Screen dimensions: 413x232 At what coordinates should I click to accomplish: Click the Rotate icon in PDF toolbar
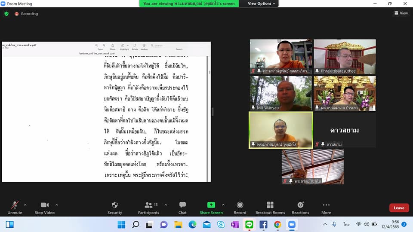[135, 46]
